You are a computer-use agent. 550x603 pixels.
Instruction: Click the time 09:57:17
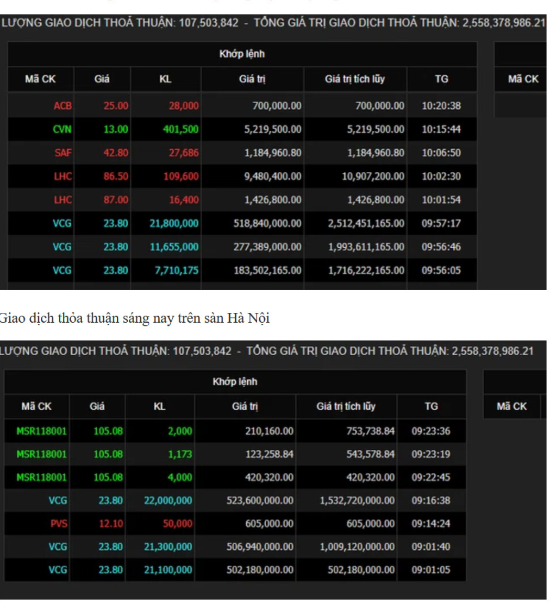tap(441, 223)
